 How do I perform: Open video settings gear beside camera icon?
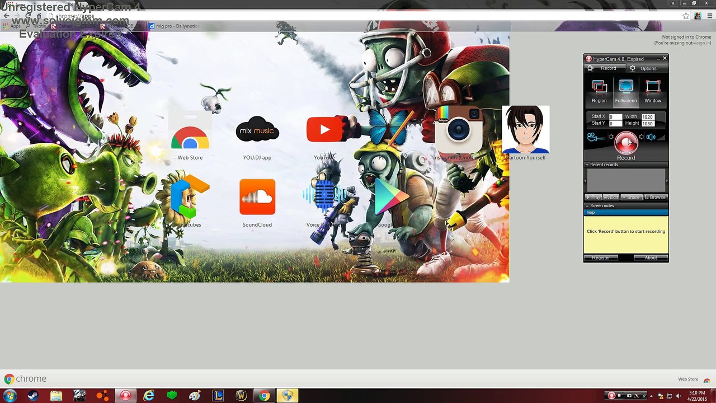pos(611,137)
